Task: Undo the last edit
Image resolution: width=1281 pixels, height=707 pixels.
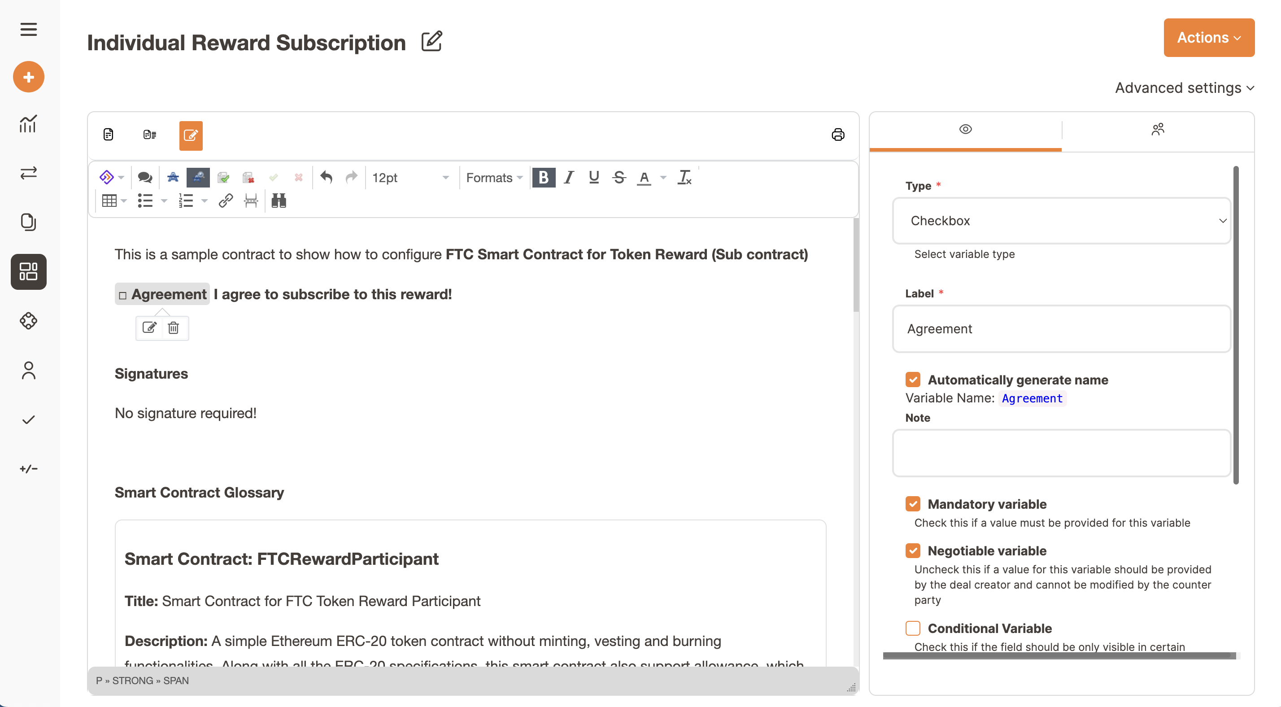Action: click(326, 177)
